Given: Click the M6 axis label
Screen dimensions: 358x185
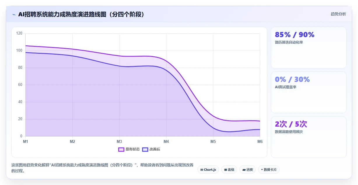Looking at the screenshot, I should 260,141.
